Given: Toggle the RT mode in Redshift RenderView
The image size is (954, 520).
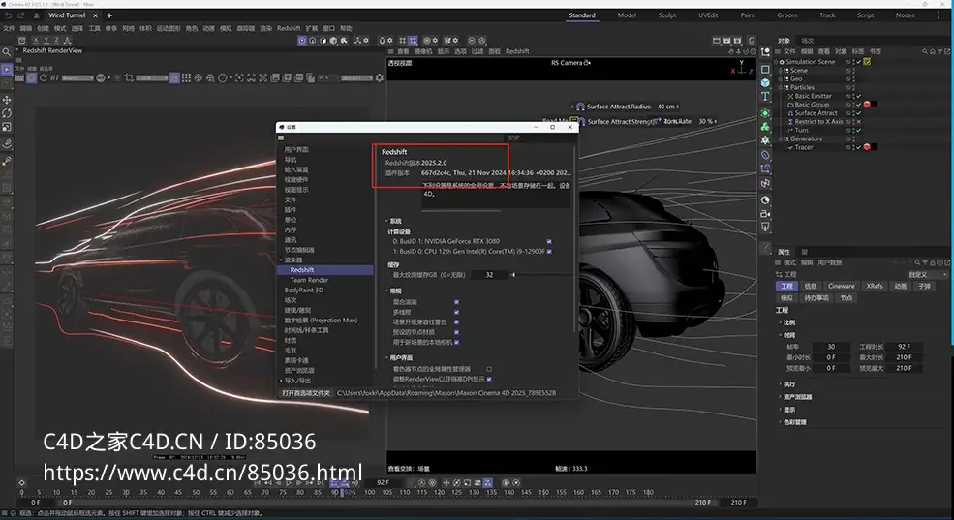Looking at the screenshot, I should 55,77.
